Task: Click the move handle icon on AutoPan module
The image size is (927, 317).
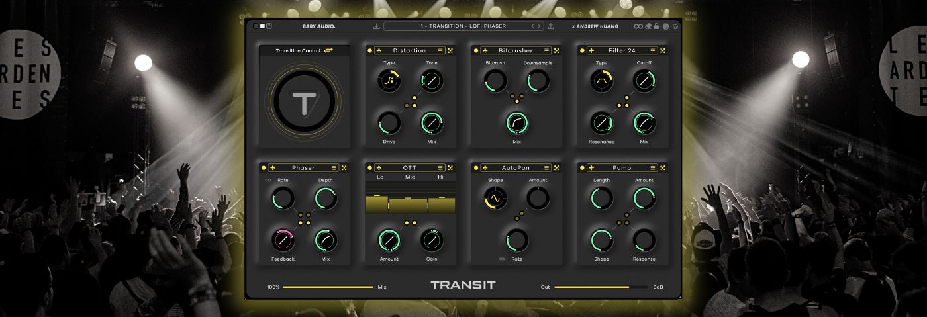Action: [x=485, y=168]
